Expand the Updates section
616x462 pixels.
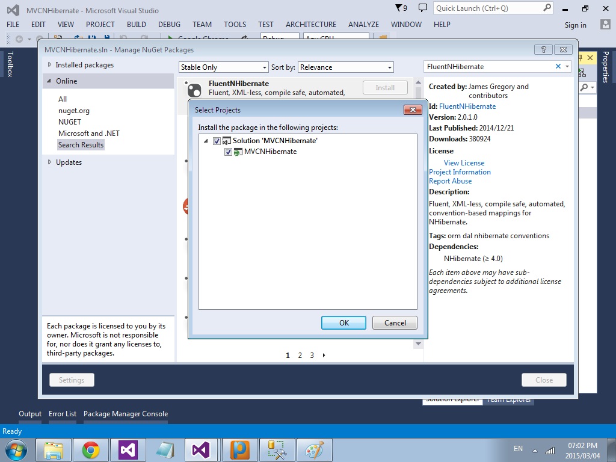49,162
